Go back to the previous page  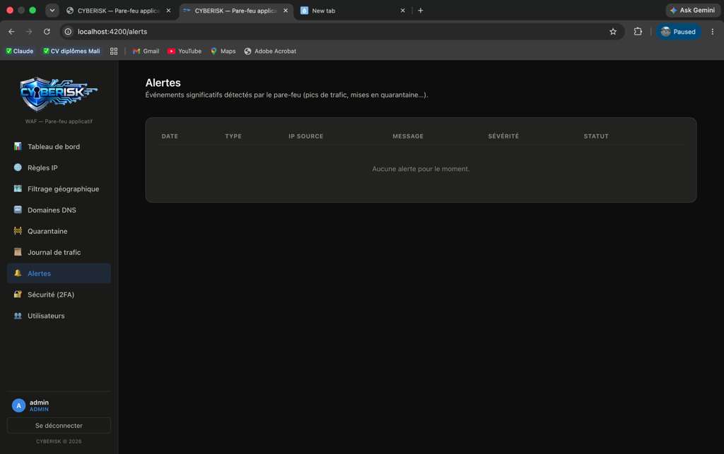click(x=11, y=32)
